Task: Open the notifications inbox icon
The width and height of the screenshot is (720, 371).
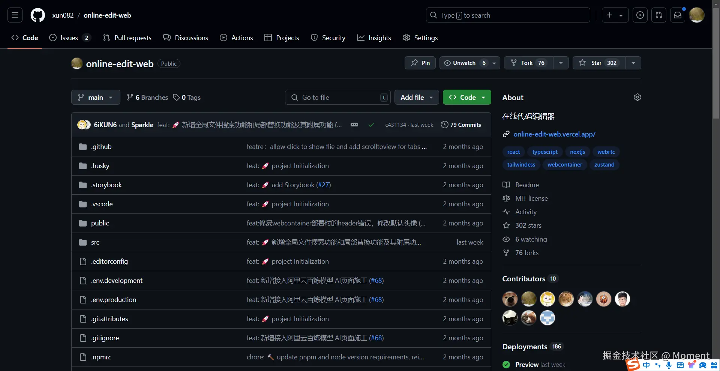Action: (x=678, y=15)
